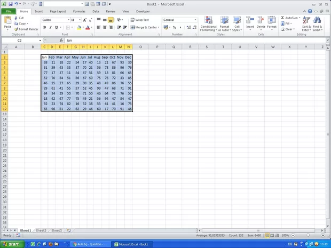Toggle Bold formatting
The width and height of the screenshot is (331, 248).
point(44,27)
